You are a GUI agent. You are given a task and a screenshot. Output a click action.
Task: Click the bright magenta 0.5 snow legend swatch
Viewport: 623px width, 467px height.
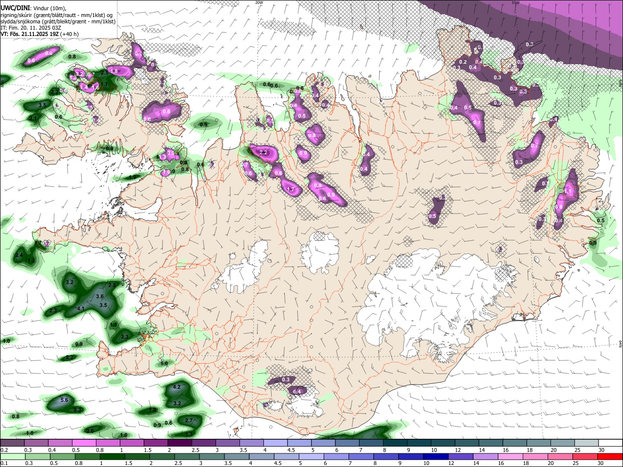84,443
